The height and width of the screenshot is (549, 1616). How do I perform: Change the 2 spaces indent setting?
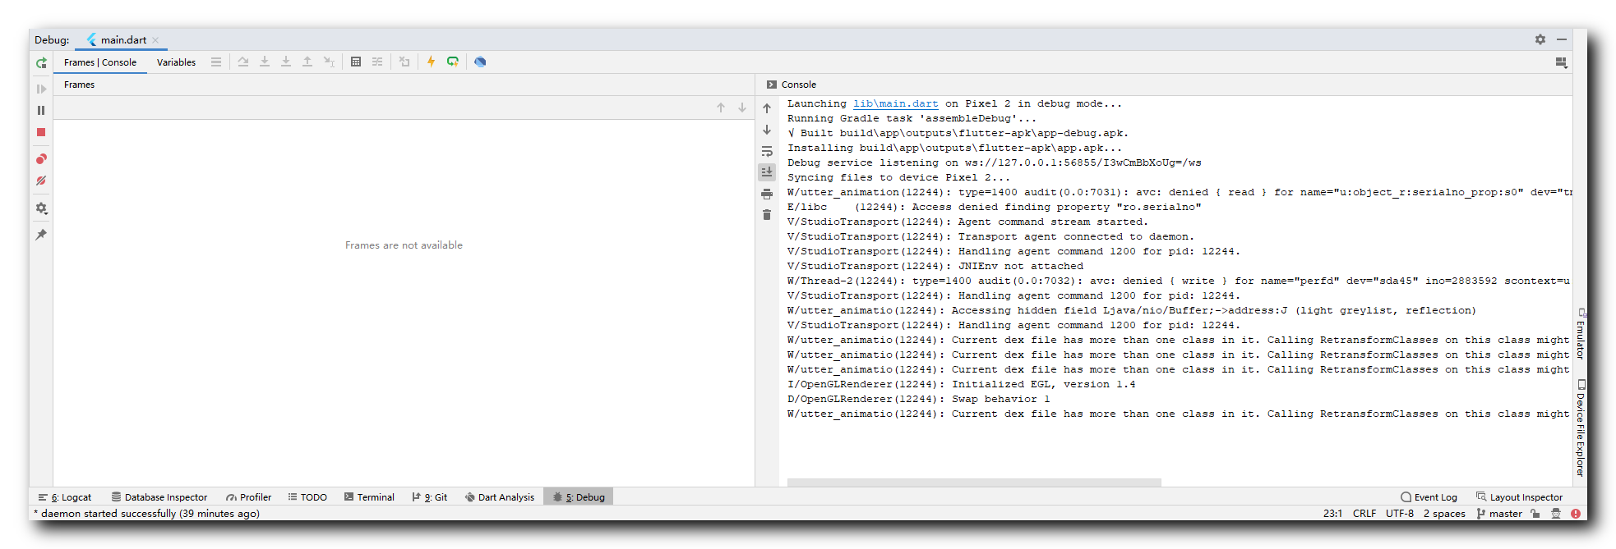click(x=1444, y=514)
